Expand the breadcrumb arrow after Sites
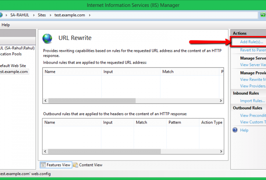 [x=50, y=15]
